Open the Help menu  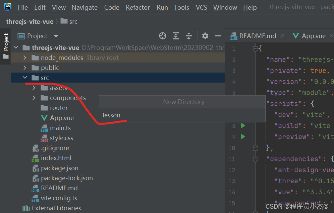(x=249, y=7)
